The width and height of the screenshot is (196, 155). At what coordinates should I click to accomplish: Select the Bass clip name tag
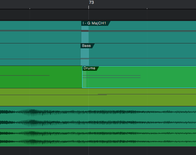(87, 46)
